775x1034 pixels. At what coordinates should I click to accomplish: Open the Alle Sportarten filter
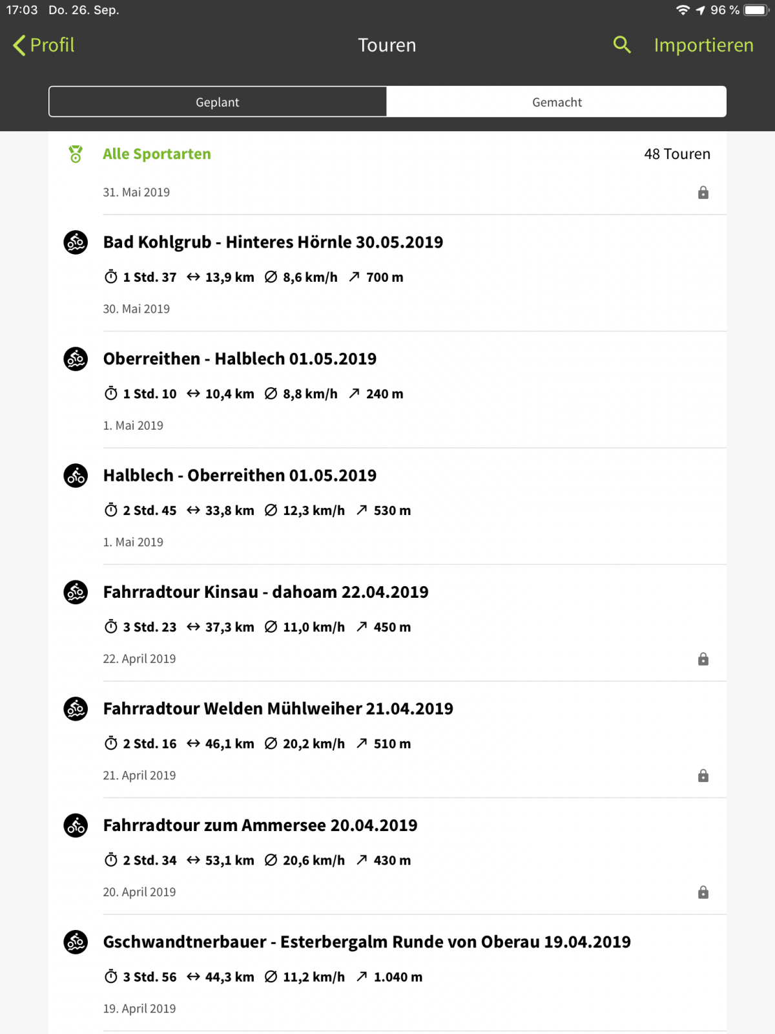157,154
